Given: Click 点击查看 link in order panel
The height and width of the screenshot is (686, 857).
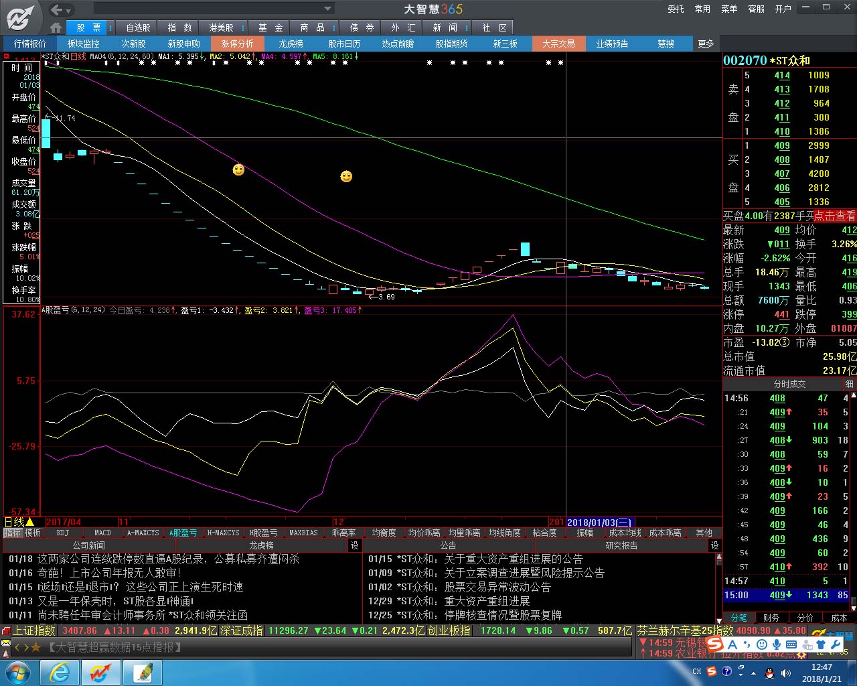Looking at the screenshot, I should [835, 216].
